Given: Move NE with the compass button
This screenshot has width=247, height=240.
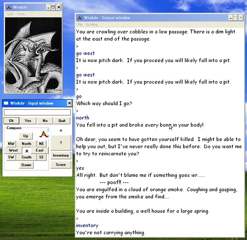Looking at the screenshot, I should tap(41, 143).
